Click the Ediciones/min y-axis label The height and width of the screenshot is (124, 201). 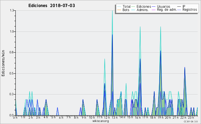pyautogui.click(x=3, y=63)
